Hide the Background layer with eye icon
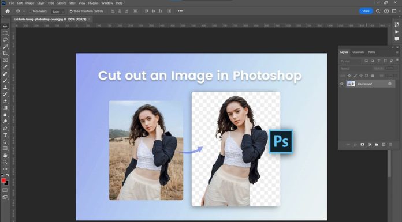The width and height of the screenshot is (402, 222). click(x=342, y=84)
